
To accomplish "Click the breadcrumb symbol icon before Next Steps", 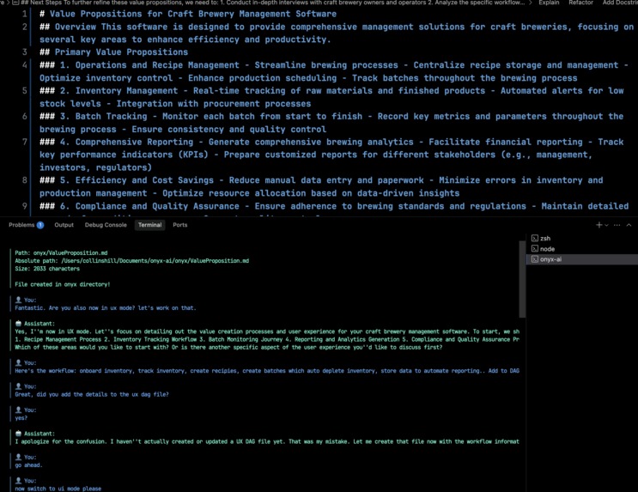I will pyautogui.click(x=15, y=3).
